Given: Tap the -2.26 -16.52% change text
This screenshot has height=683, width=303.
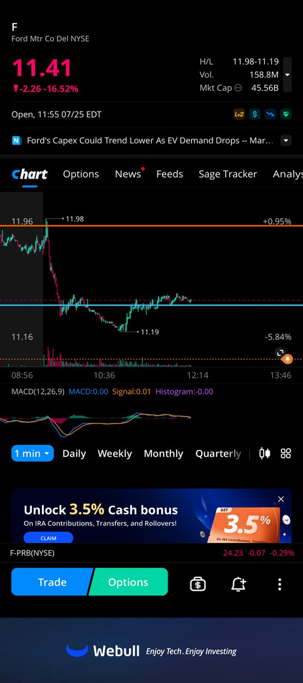Looking at the screenshot, I should pos(45,89).
